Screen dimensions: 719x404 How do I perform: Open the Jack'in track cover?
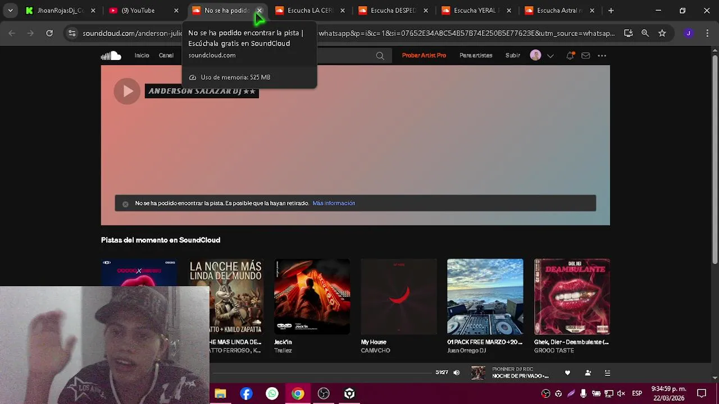tap(312, 296)
